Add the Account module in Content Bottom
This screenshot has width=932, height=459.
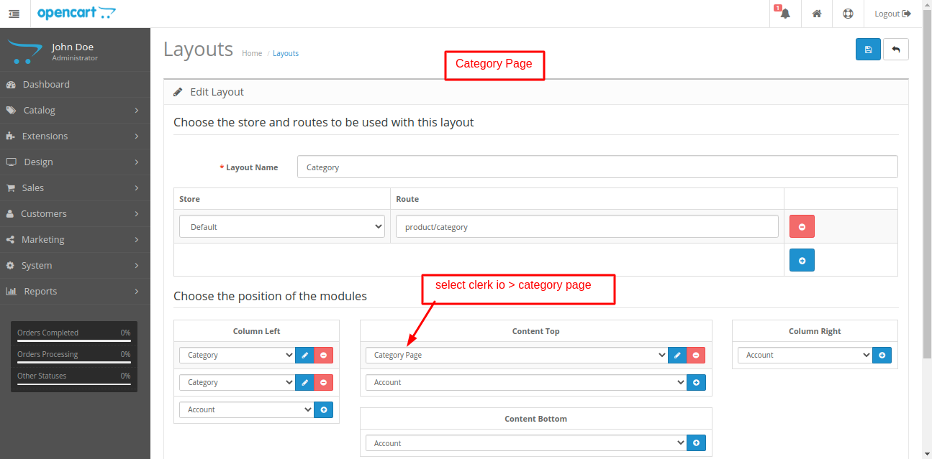[696, 442]
